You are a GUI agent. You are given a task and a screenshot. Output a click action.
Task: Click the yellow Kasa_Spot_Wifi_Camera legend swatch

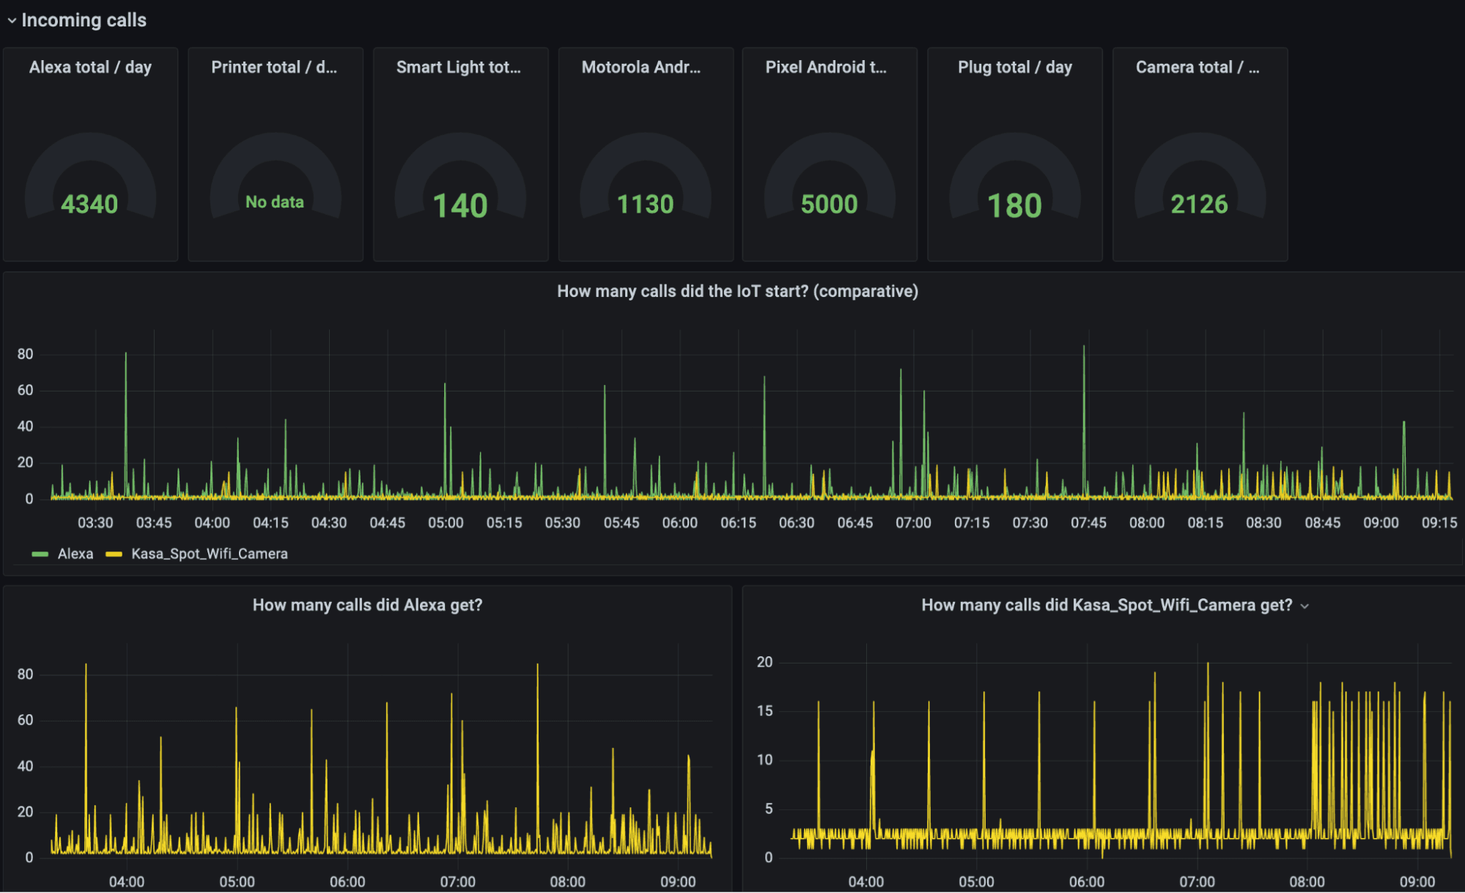[114, 554]
